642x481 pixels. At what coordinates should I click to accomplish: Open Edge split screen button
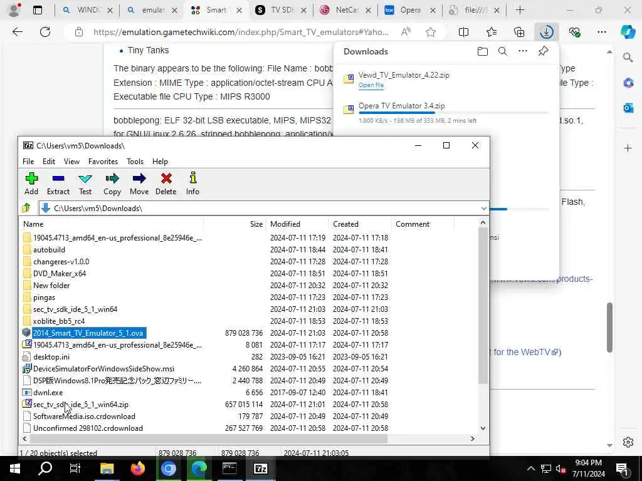coord(463,32)
